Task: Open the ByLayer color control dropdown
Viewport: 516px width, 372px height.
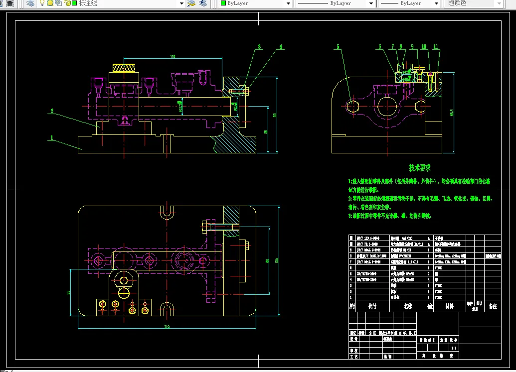Action: point(288,3)
